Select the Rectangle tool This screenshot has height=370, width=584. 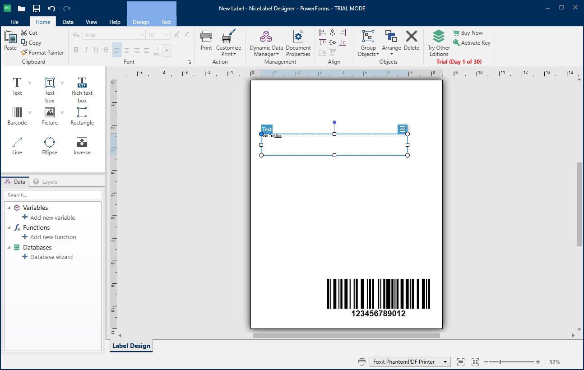tap(82, 116)
